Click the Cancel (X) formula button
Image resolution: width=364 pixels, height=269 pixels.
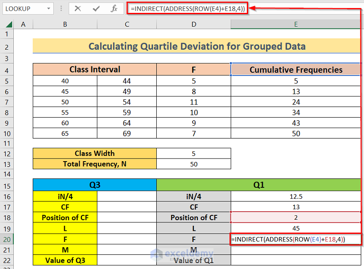78,8
